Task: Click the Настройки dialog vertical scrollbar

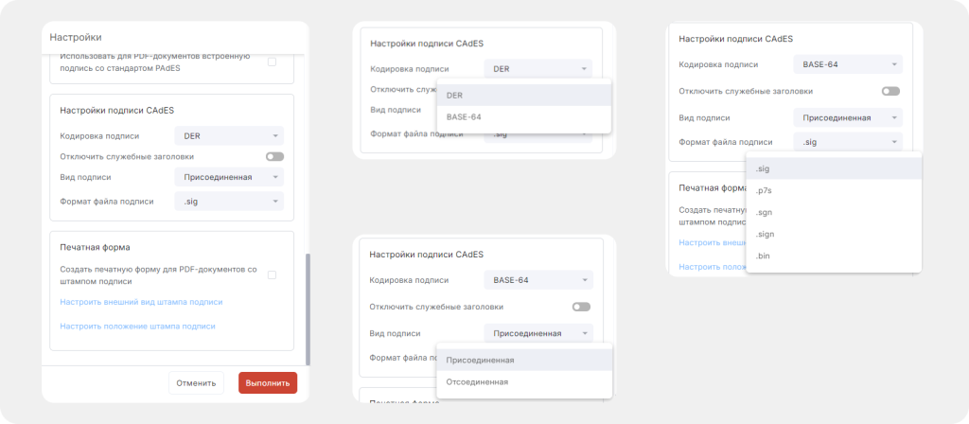Action: (x=308, y=308)
